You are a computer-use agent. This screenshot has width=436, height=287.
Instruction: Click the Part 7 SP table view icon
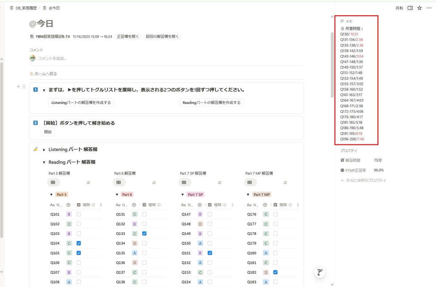pos(185,182)
